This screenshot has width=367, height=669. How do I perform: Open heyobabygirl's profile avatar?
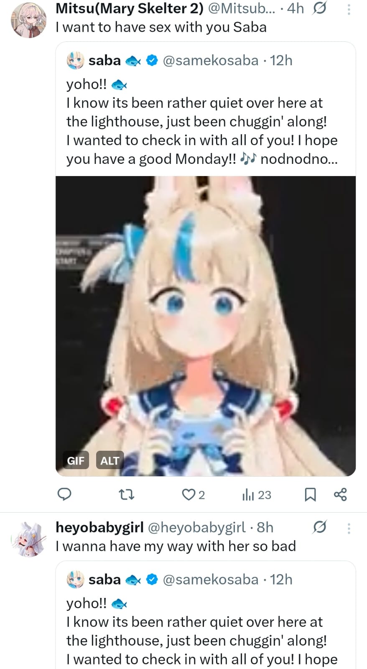(x=28, y=539)
